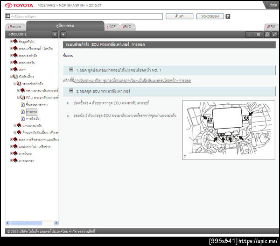Follow the underlined step 1 removal link

click(133, 81)
